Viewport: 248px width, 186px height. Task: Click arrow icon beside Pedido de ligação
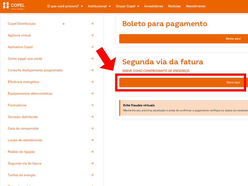pyautogui.click(x=92, y=152)
